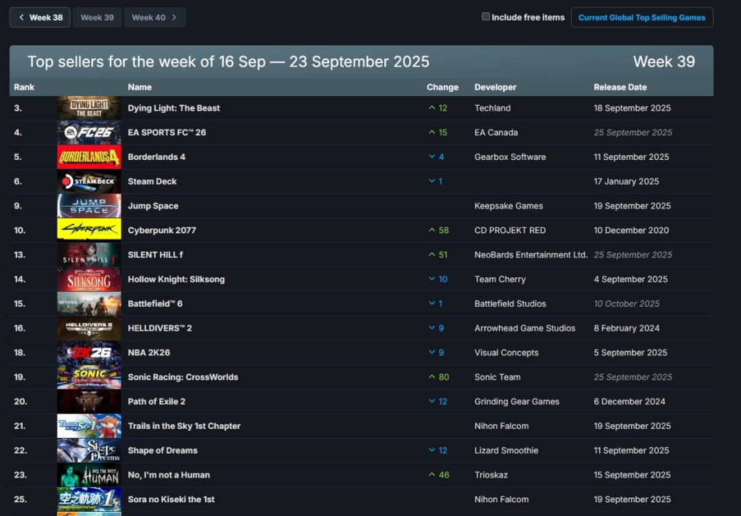Image resolution: width=741 pixels, height=516 pixels.
Task: Click the Team Cherry developer link
Action: tap(499, 279)
